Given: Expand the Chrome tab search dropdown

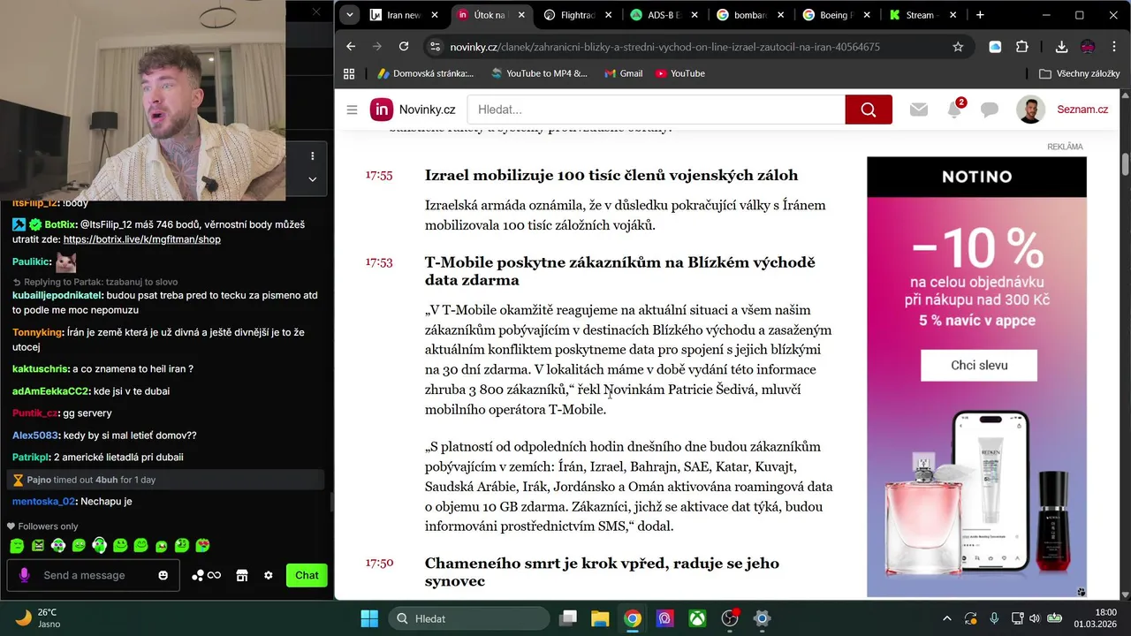Looking at the screenshot, I should click(350, 15).
